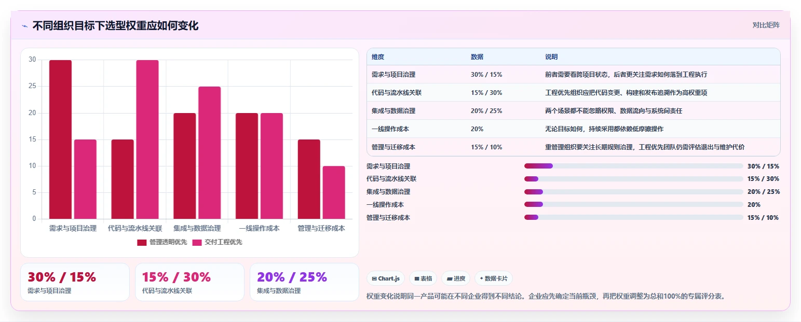Click the description starting 无论目标如何
This screenshot has width=801, height=322.
pos(604,129)
